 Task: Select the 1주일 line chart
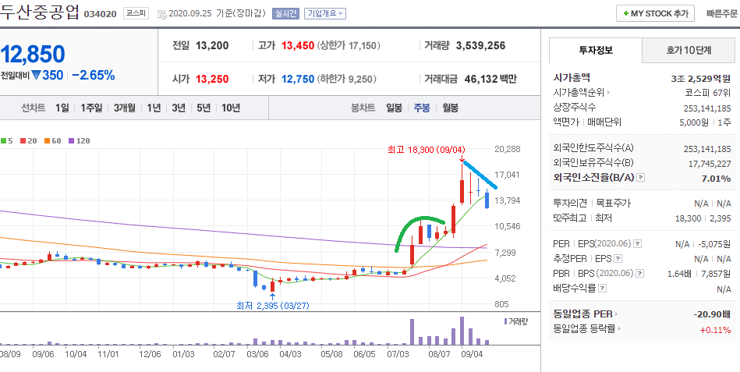(x=91, y=108)
